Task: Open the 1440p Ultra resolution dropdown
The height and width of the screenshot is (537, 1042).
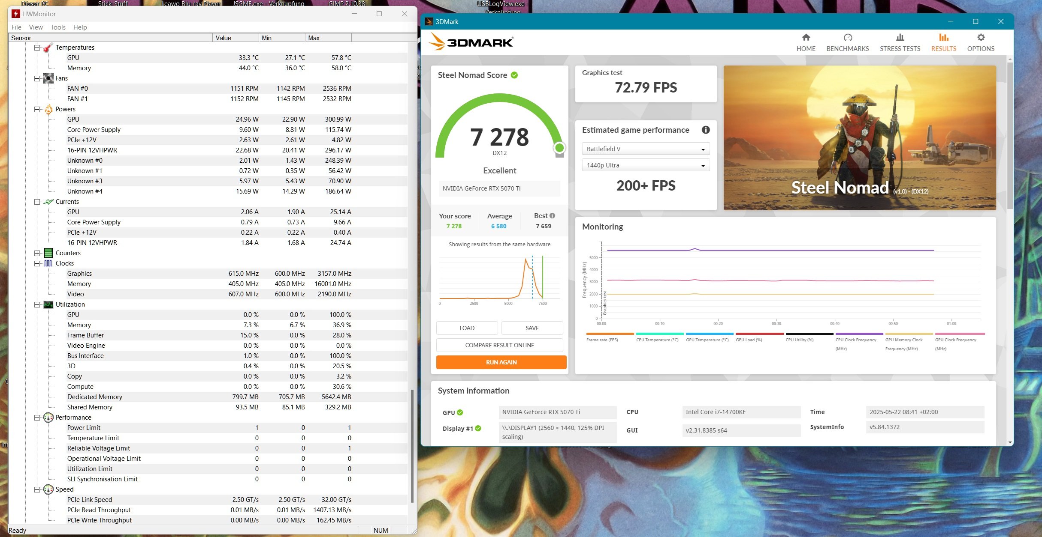Action: click(645, 165)
